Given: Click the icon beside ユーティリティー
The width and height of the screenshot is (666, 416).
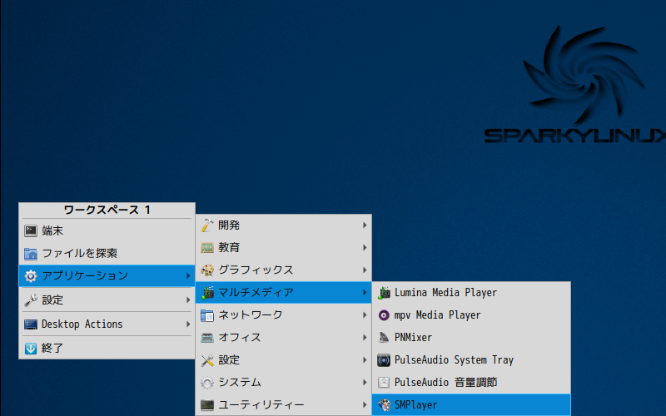Looking at the screenshot, I should tap(207, 405).
